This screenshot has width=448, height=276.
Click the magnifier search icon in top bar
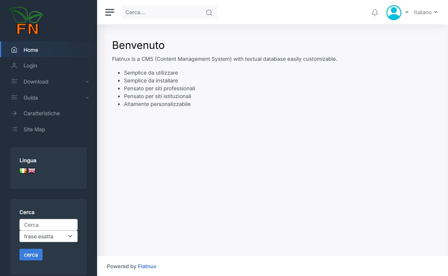[209, 13]
